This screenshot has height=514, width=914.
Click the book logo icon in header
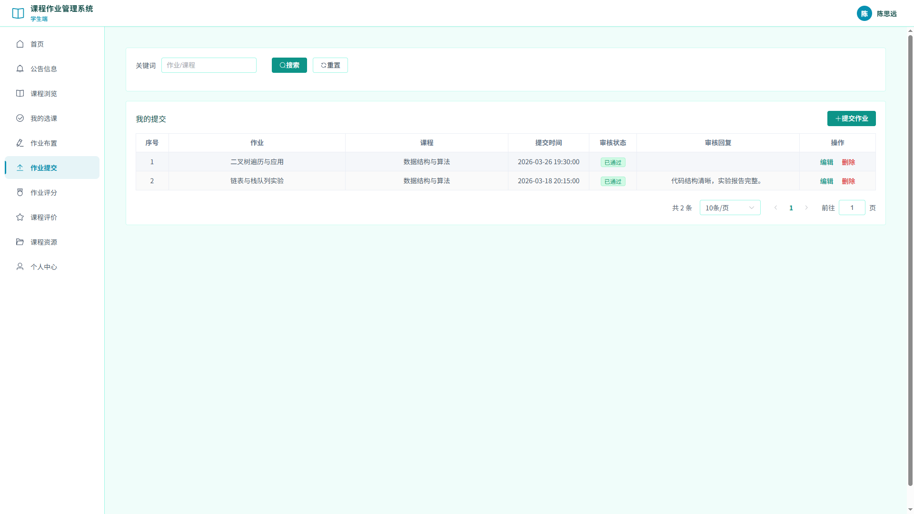pyautogui.click(x=18, y=13)
